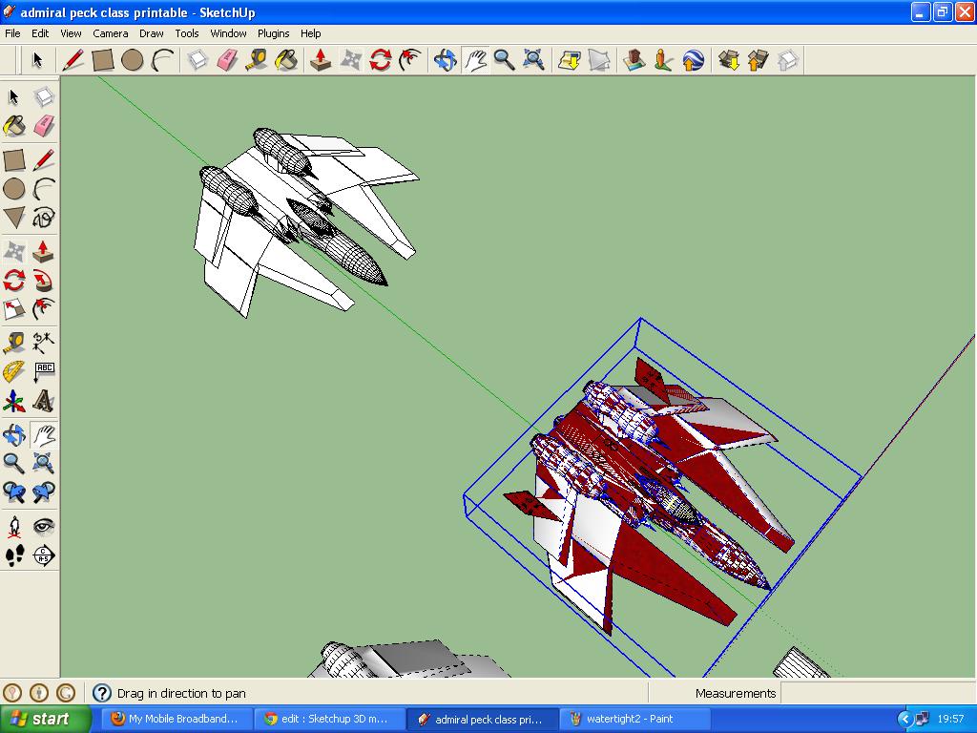Click Photo Textures icon in top toolbar
The image size is (977, 733).
click(x=664, y=60)
